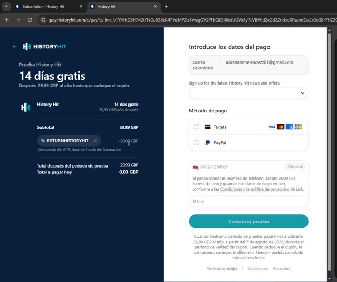Click the Prueba History Hit text
337x282 pixels.
tap(40, 65)
